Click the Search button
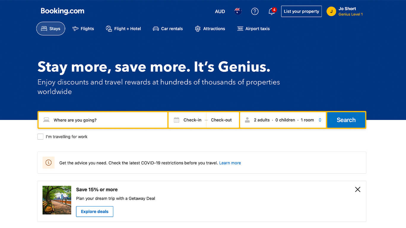 tap(346, 120)
